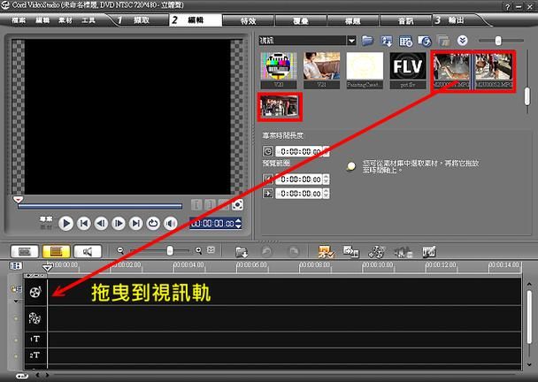Viewport: 538px width, 382px height.
Task: Click the preview range mark-in icon
Action: click(x=267, y=179)
